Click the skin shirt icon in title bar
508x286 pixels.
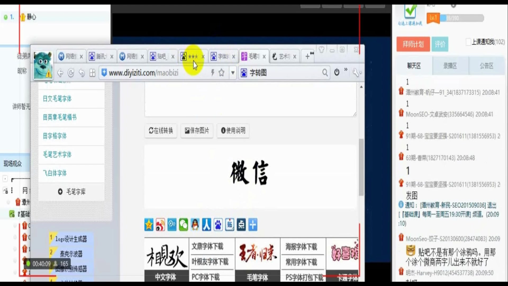tap(321, 50)
